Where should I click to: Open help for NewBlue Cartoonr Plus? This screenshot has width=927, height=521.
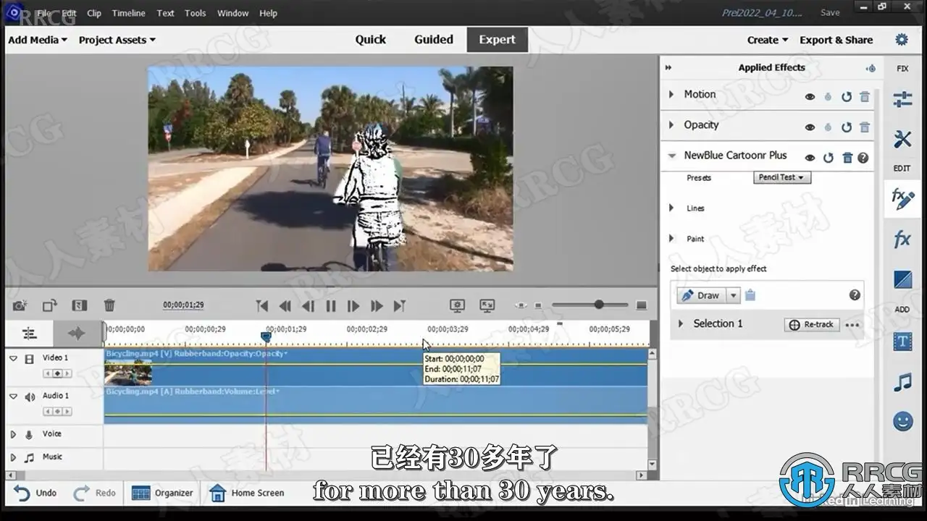tap(863, 158)
